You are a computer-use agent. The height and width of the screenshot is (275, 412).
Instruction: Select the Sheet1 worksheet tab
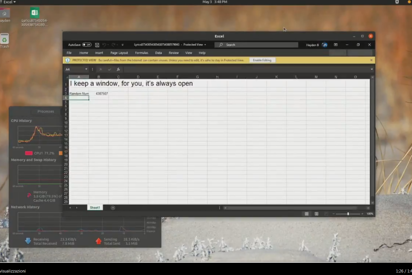95,207
